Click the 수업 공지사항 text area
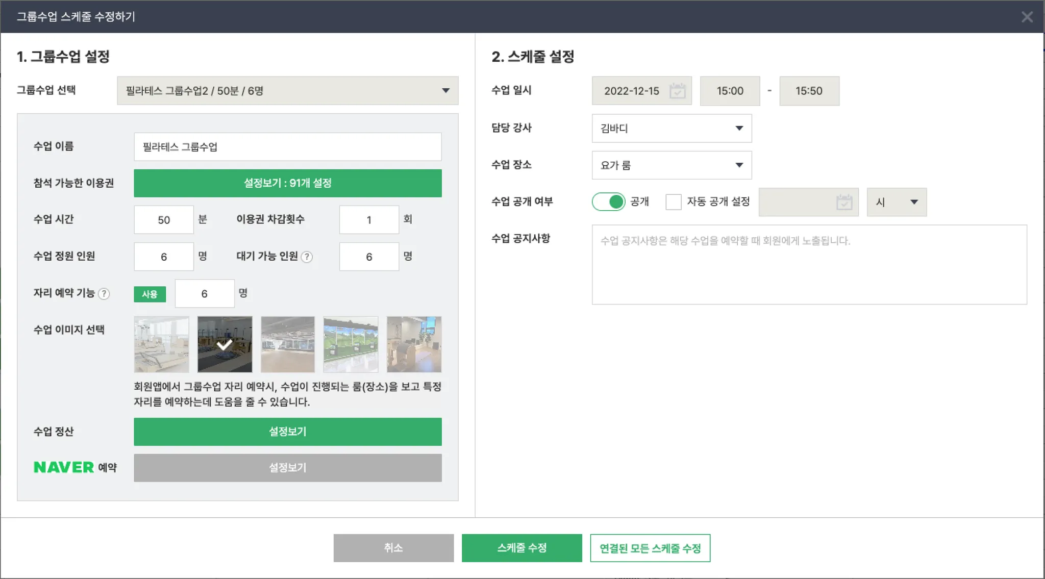Image resolution: width=1045 pixels, height=579 pixels. (x=809, y=265)
